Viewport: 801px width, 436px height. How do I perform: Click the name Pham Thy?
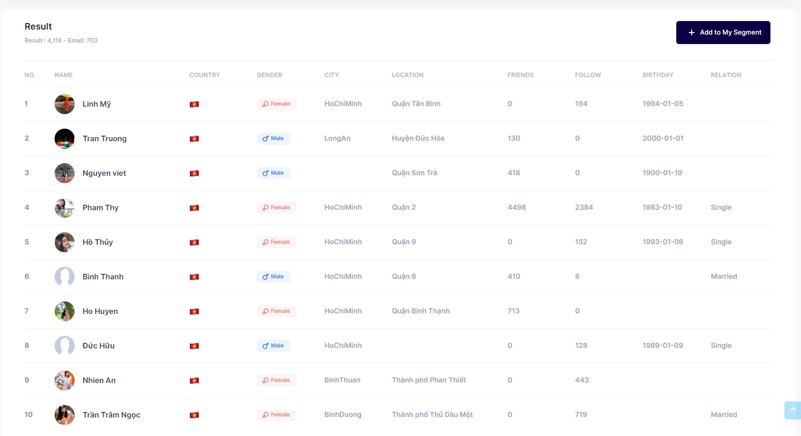(101, 208)
